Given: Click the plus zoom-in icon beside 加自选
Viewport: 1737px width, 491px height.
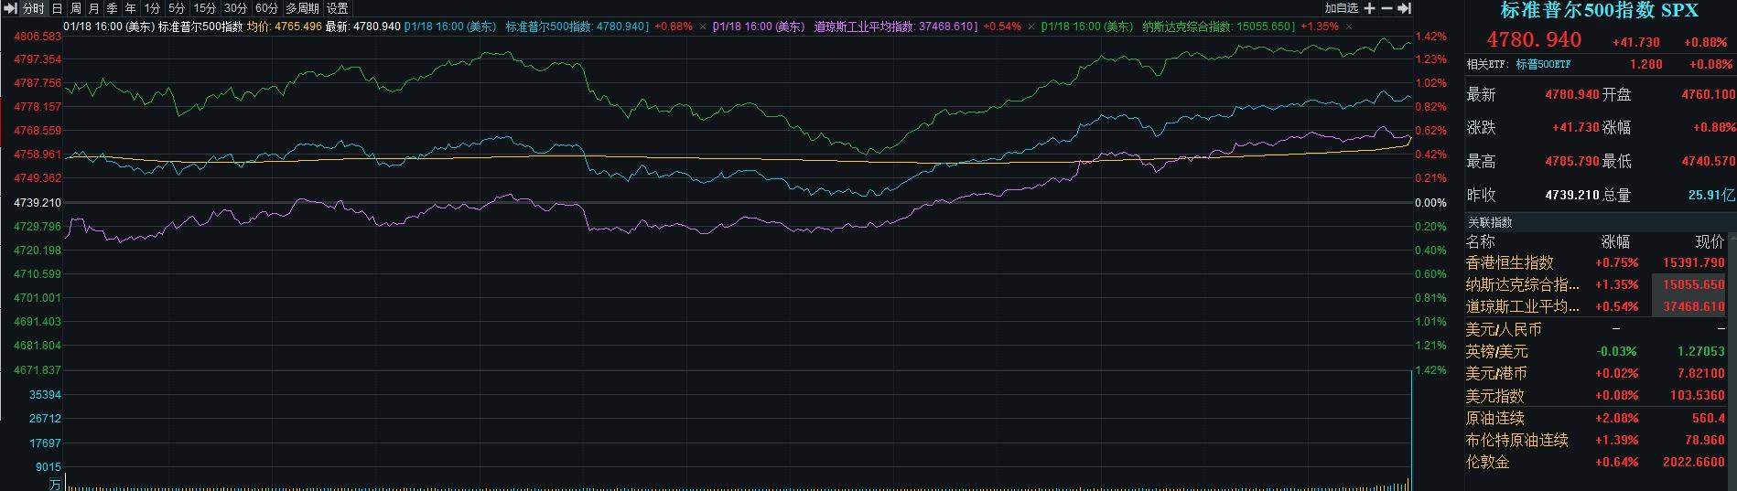Looking at the screenshot, I should 1370,8.
